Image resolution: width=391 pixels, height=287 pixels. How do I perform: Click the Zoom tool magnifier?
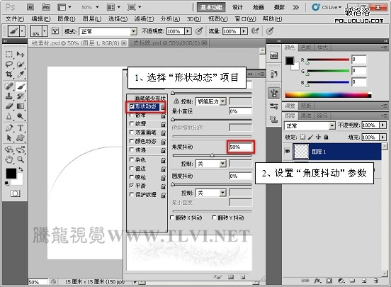[21, 159]
